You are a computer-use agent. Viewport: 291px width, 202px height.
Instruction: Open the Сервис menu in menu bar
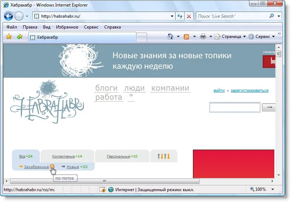pyautogui.click(x=91, y=27)
